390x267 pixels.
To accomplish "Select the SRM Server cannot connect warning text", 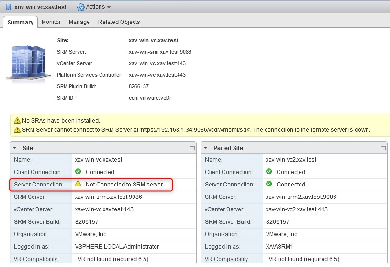I will coord(196,130).
